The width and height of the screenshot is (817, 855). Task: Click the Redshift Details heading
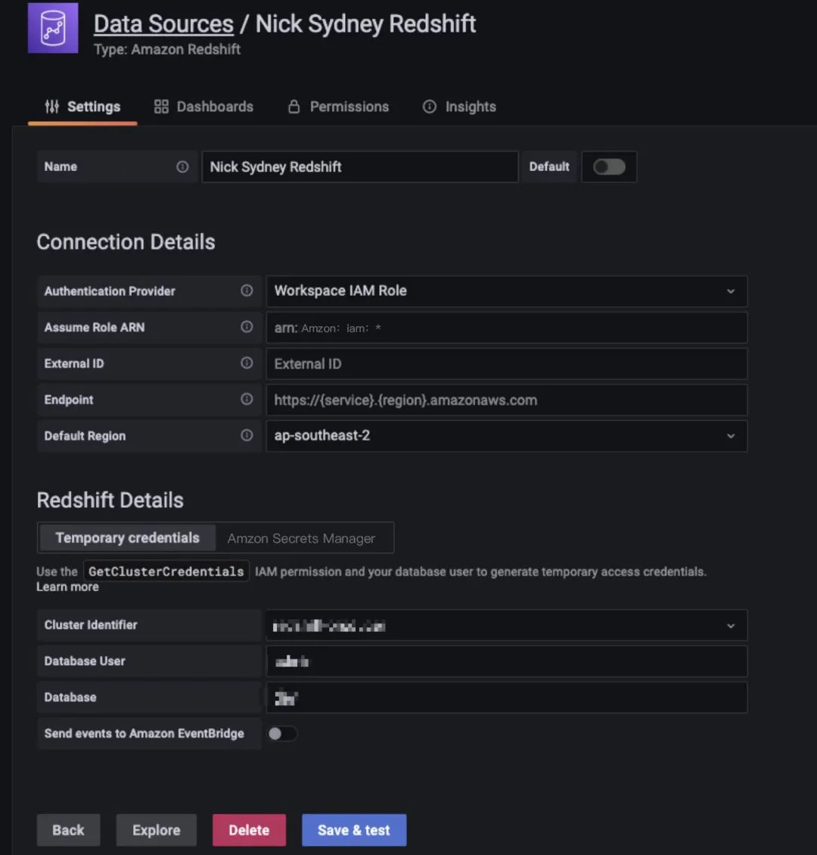tap(110, 500)
